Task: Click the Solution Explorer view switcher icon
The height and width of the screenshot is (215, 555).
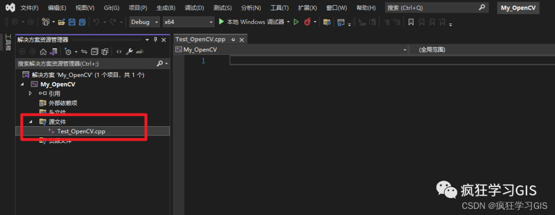Action: point(53,52)
